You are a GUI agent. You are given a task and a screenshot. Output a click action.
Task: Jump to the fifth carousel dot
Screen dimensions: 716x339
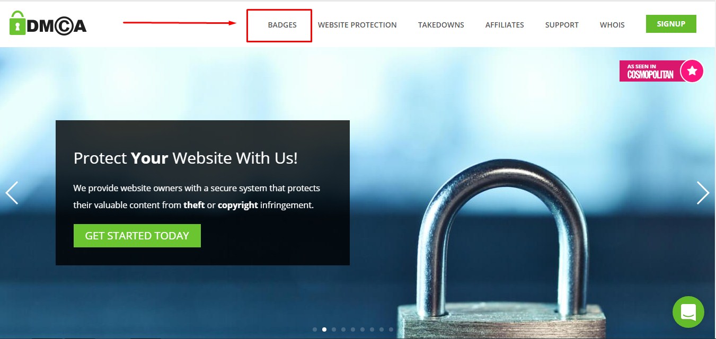click(x=353, y=329)
